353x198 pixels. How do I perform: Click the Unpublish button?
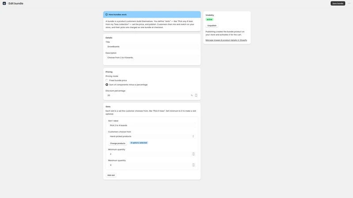tap(212, 26)
